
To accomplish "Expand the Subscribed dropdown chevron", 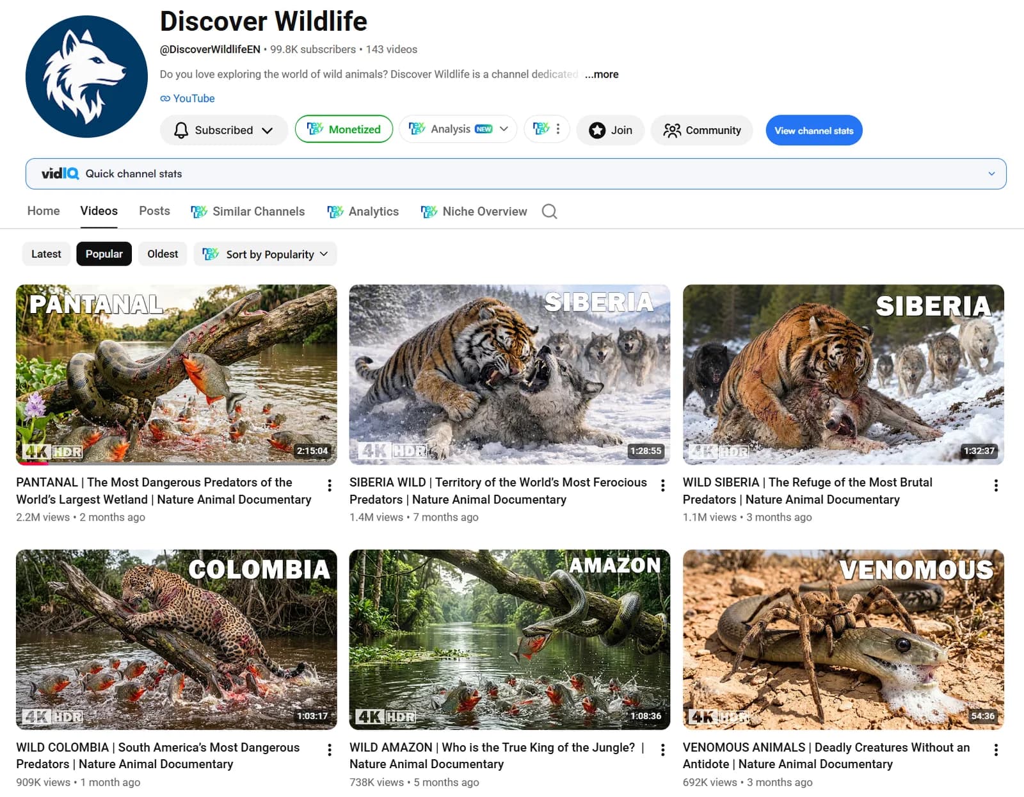I will click(268, 131).
